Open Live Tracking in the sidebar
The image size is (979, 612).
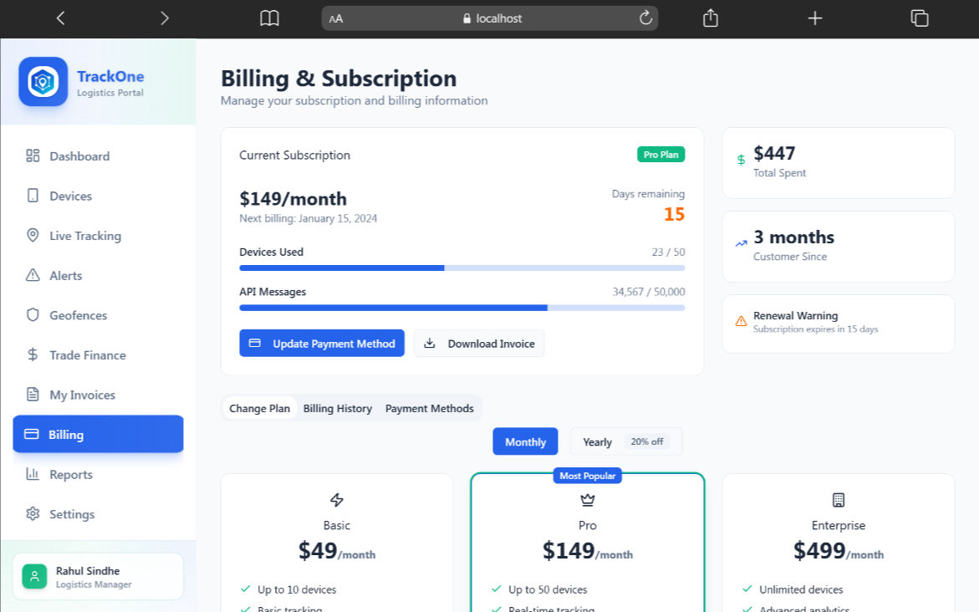point(85,236)
